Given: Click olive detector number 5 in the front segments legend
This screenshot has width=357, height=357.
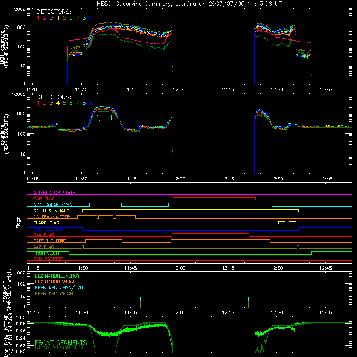Looking at the screenshot, I should coord(64,18).
